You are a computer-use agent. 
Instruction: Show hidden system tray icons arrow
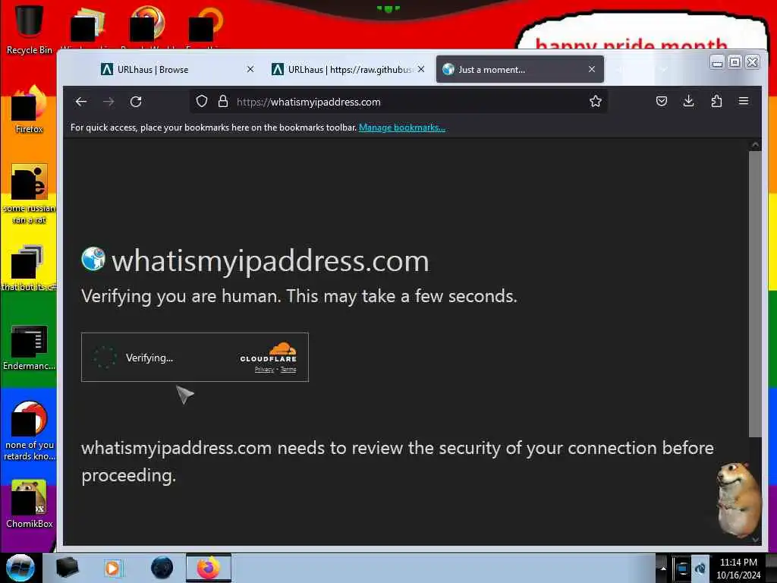[663, 568]
